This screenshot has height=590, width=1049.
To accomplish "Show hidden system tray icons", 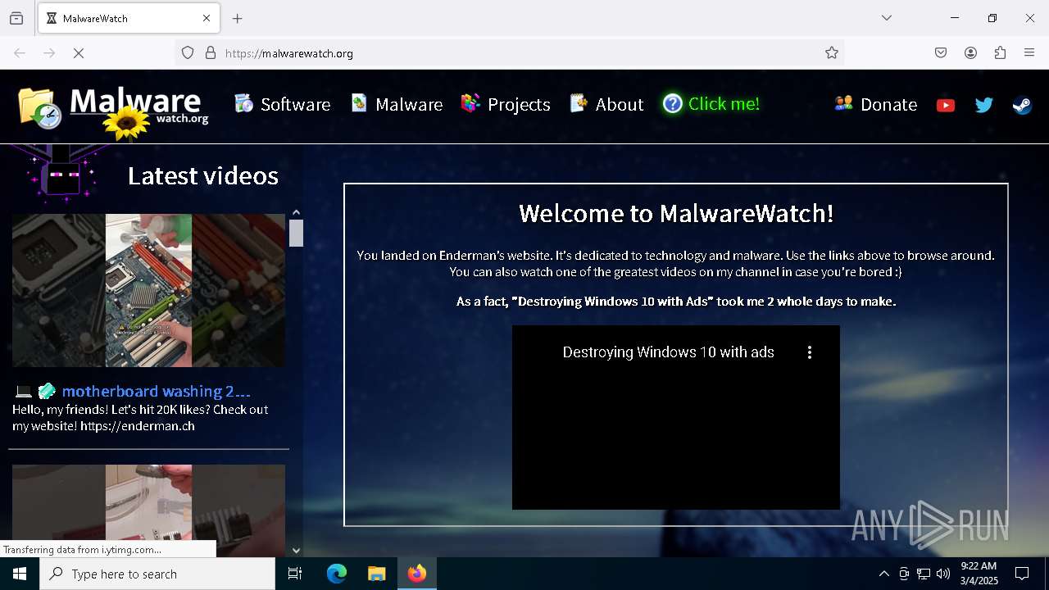I will point(884,574).
